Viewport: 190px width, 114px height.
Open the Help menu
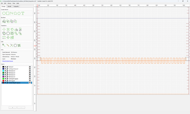(x=18, y=3)
